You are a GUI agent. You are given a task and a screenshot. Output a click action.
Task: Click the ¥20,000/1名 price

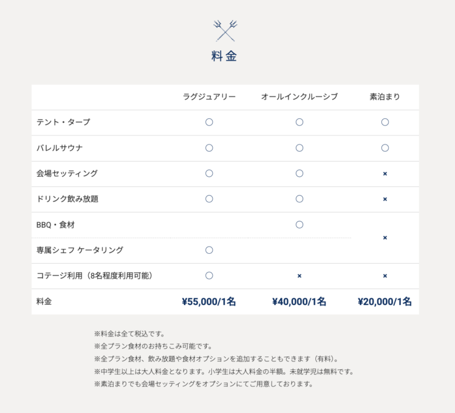point(385,301)
